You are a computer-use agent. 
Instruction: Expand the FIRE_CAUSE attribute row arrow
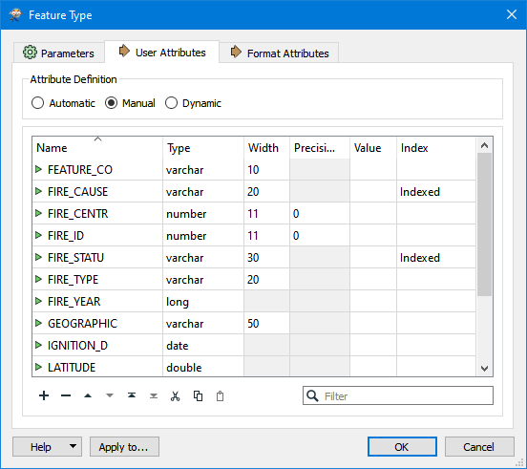38,191
